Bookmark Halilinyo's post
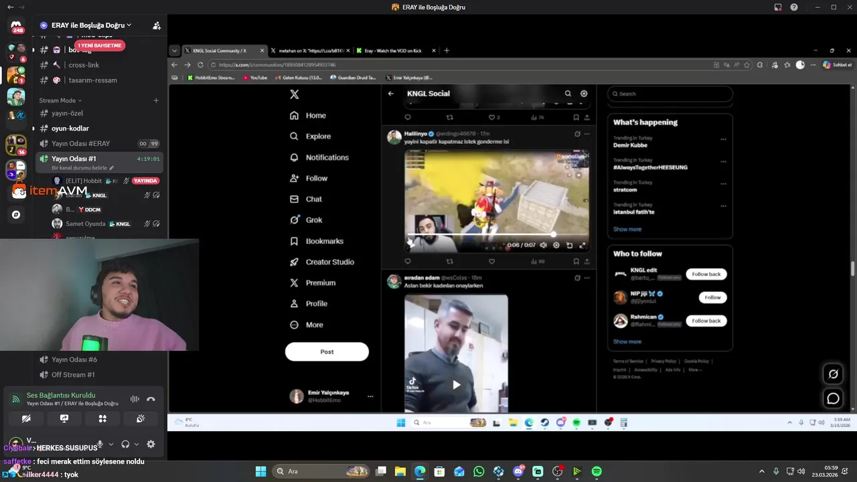The width and height of the screenshot is (857, 482). [x=576, y=261]
